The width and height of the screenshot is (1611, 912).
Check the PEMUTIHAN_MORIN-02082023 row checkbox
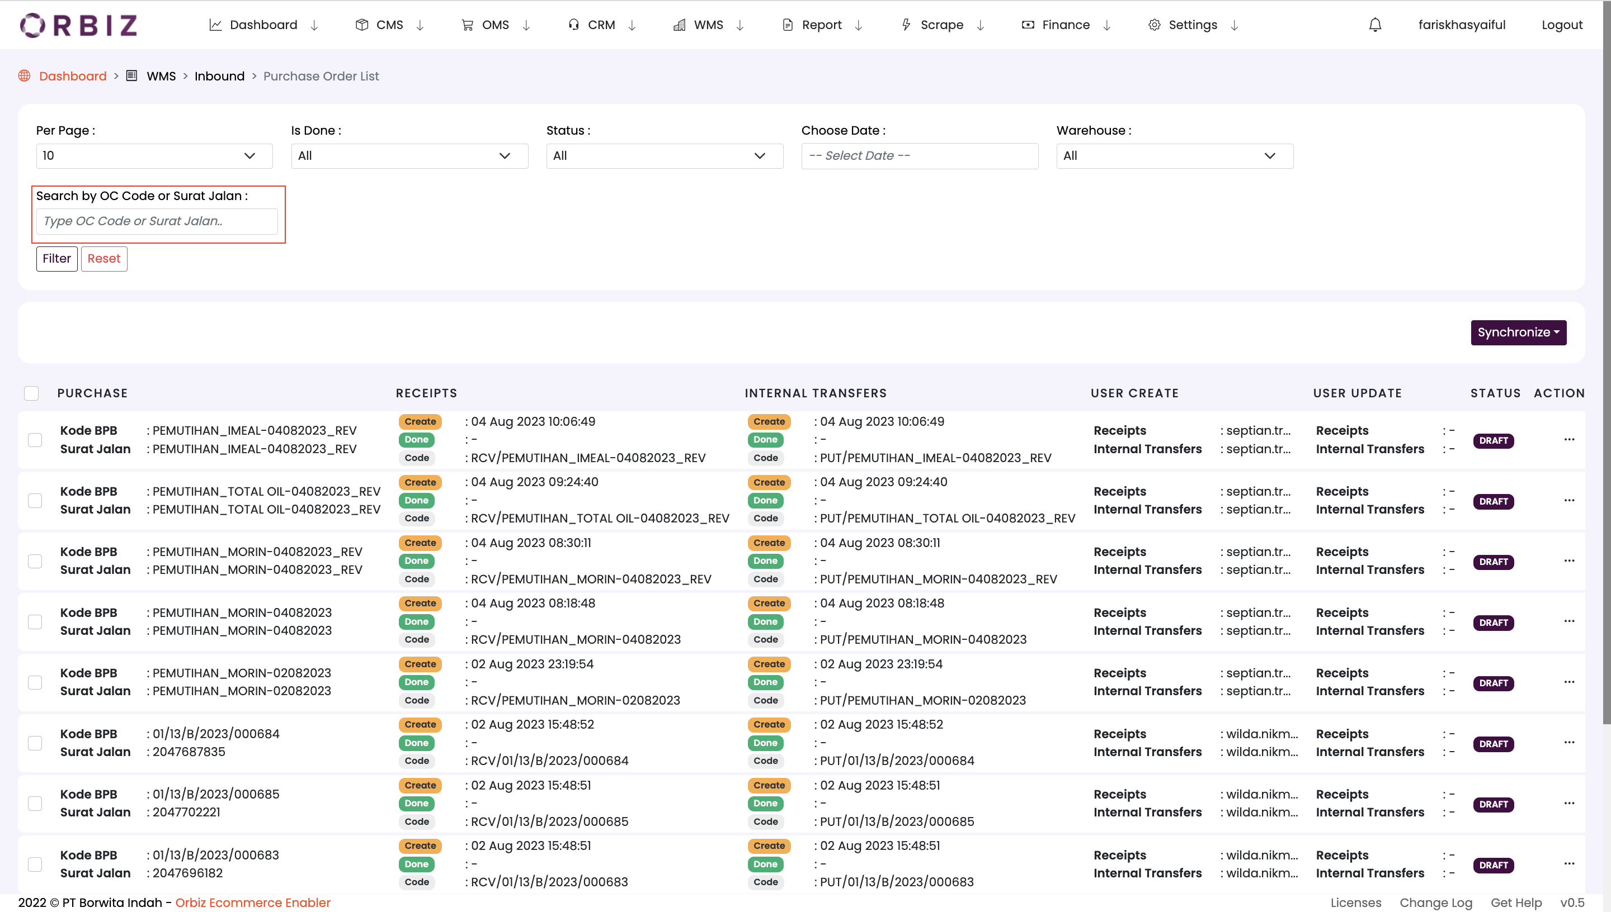pyautogui.click(x=35, y=682)
